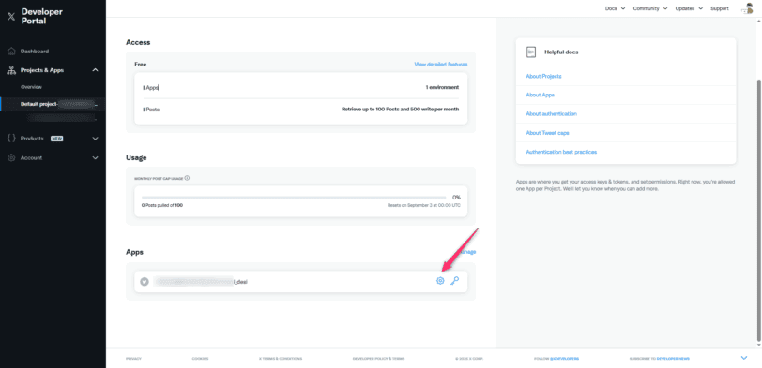Open the Community dropdown menu

[x=650, y=8]
